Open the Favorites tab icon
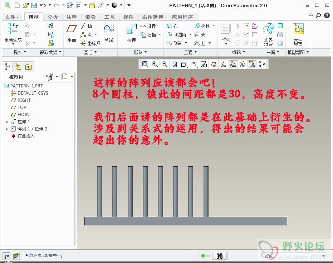Image resolution: width=333 pixels, height=263 pixels. 28,67
